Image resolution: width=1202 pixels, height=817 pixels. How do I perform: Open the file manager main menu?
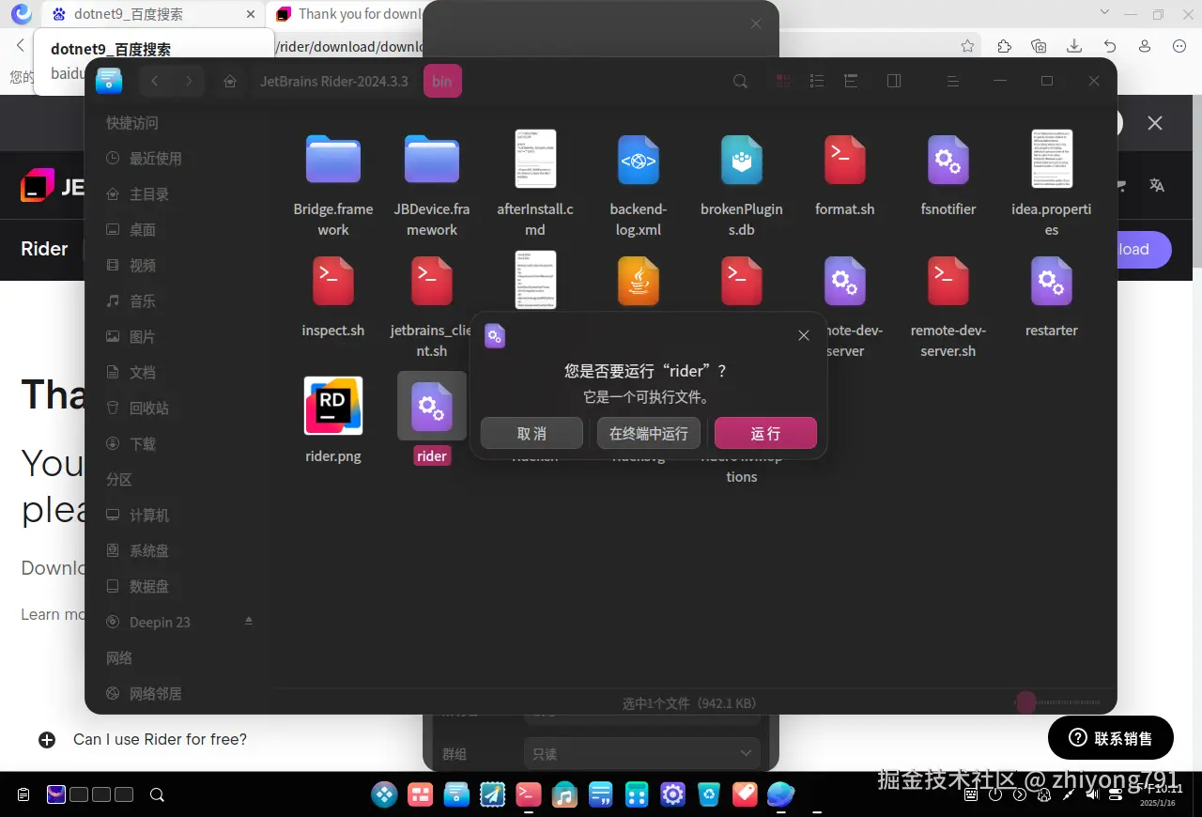953,82
